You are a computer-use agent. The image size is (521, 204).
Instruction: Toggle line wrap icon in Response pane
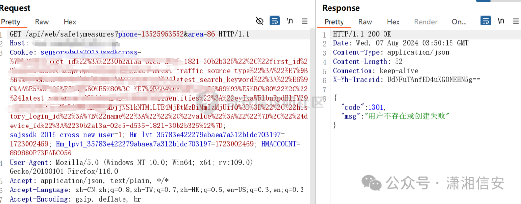click(486, 21)
